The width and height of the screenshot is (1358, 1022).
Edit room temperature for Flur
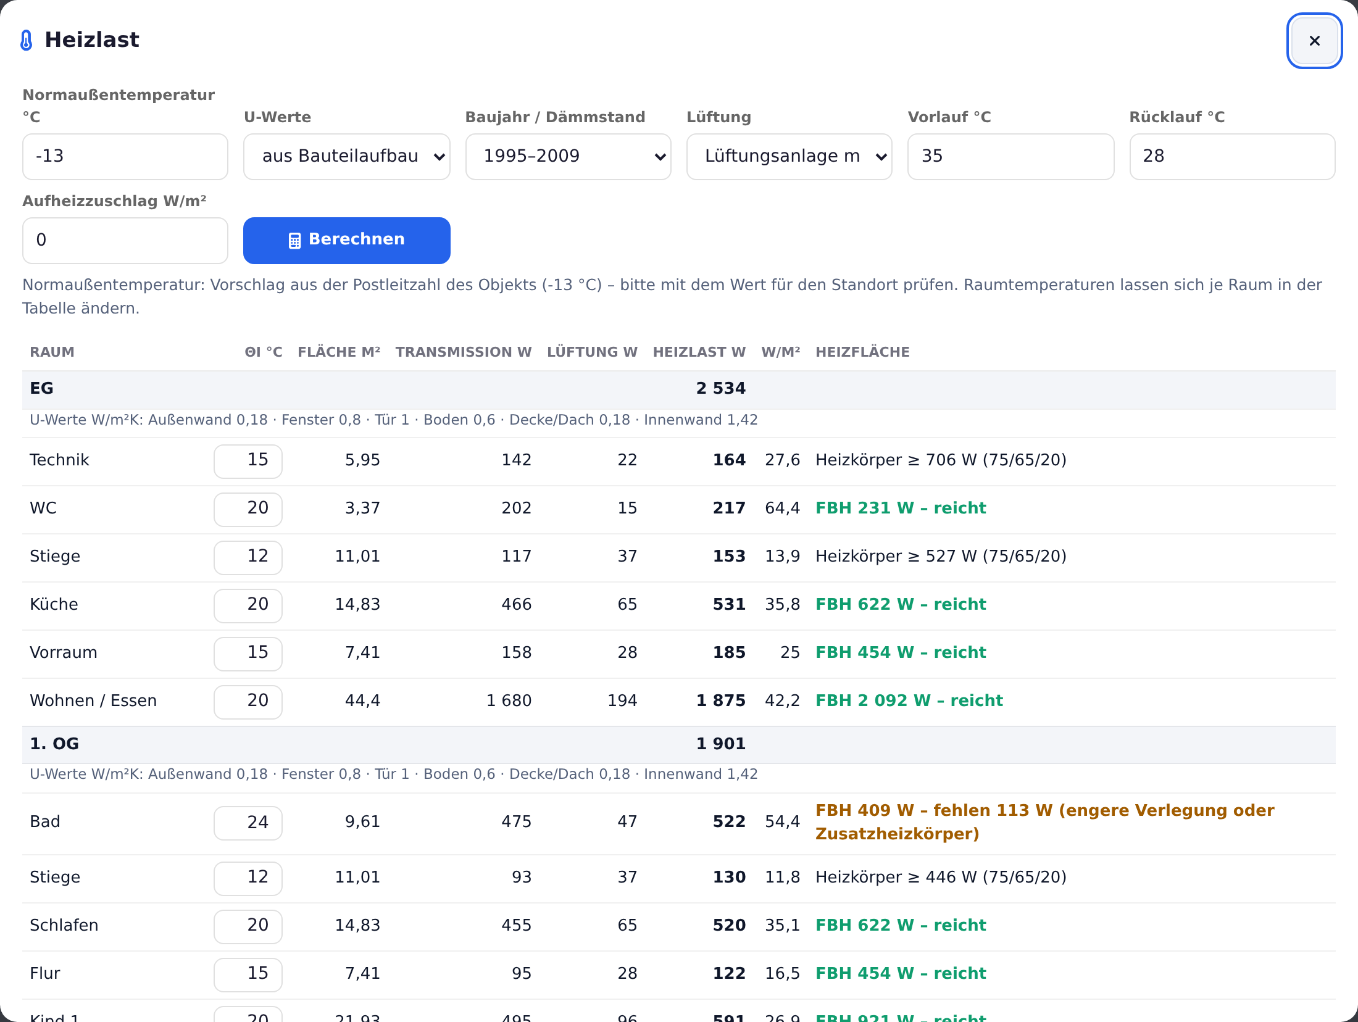click(x=248, y=974)
